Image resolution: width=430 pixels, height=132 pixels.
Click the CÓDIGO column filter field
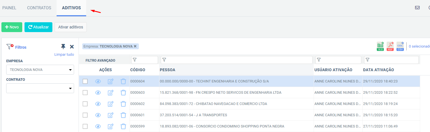[144, 60]
